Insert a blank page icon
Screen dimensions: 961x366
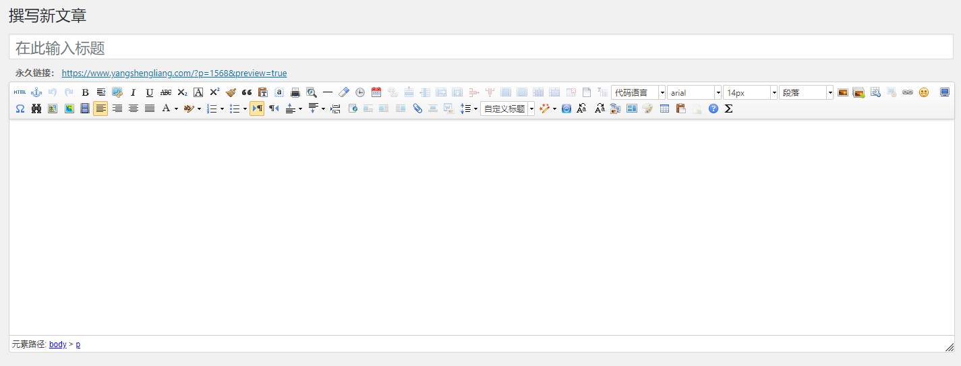point(587,92)
